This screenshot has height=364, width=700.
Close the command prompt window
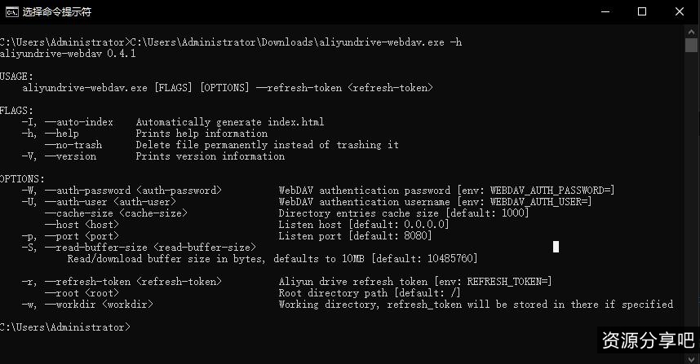click(680, 11)
